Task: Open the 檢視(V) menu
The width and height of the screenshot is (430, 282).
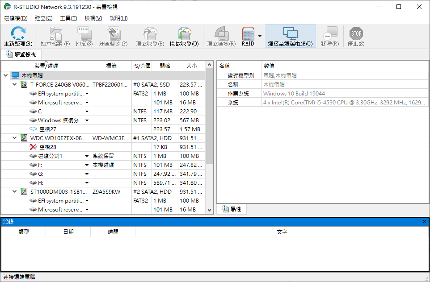Action: (93, 18)
